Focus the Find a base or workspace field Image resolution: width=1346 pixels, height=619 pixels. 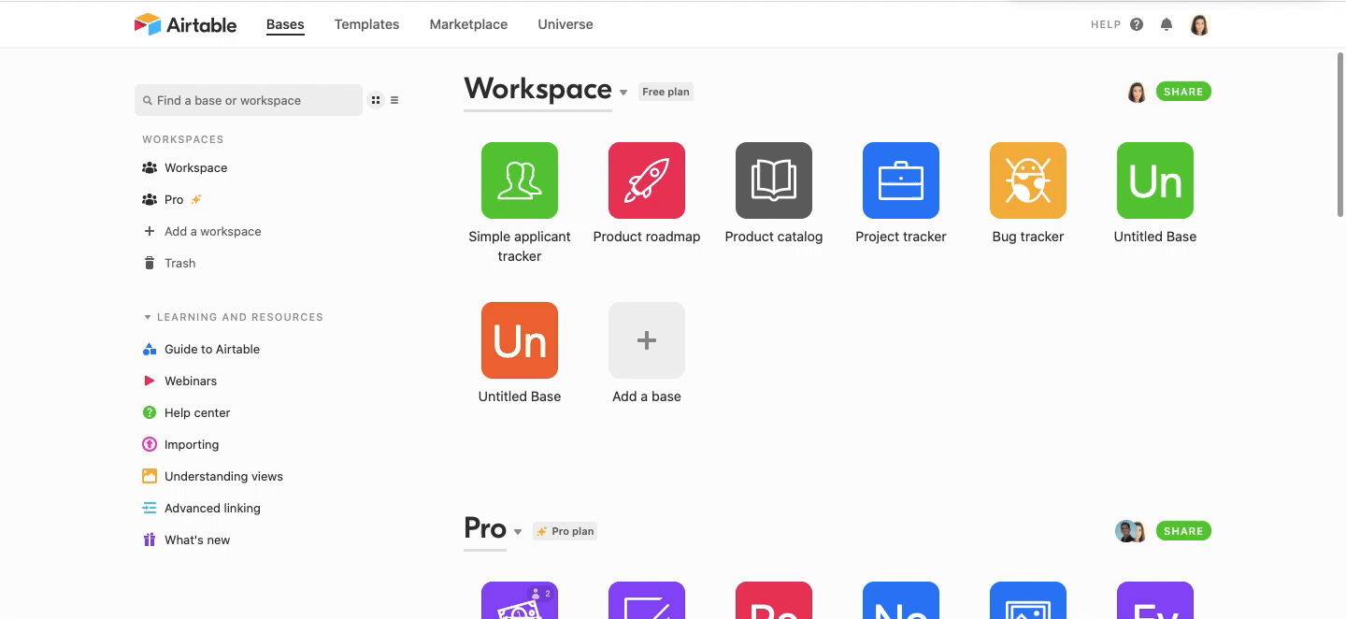249,100
